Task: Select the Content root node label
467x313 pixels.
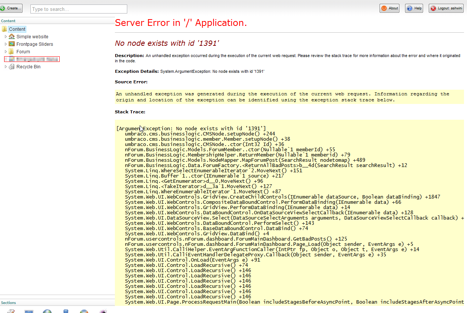Action: pyautogui.click(x=17, y=29)
